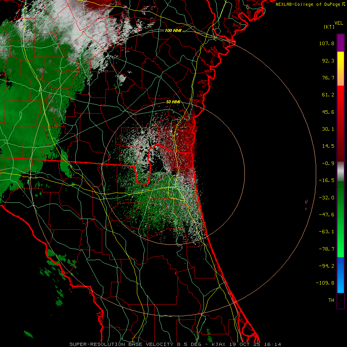Click the 107.8 value on velocity scale
This screenshot has height=347, width=347.
[327, 43]
